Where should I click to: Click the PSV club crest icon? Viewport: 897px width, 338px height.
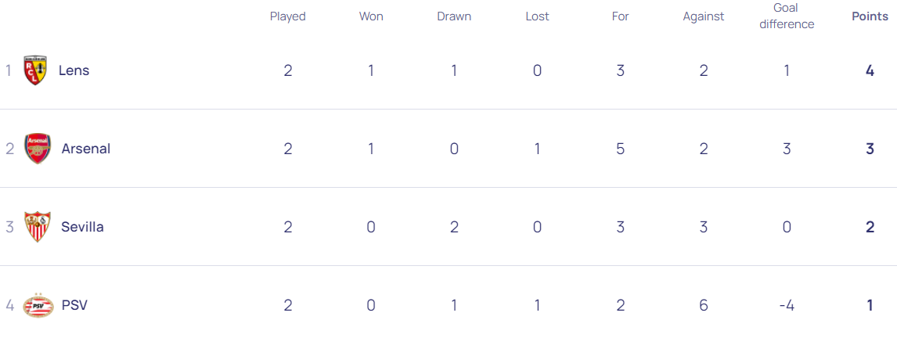pos(38,305)
